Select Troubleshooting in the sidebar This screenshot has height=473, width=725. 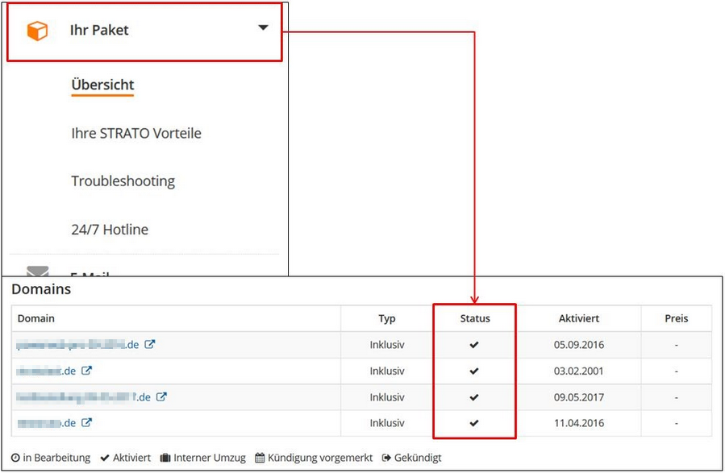[123, 181]
